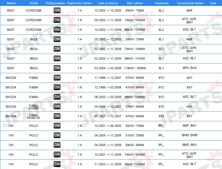The height and width of the screenshot is (169, 222).
Task: Click production dates 03.2004 -> 02.2008
Action: point(108,68)
